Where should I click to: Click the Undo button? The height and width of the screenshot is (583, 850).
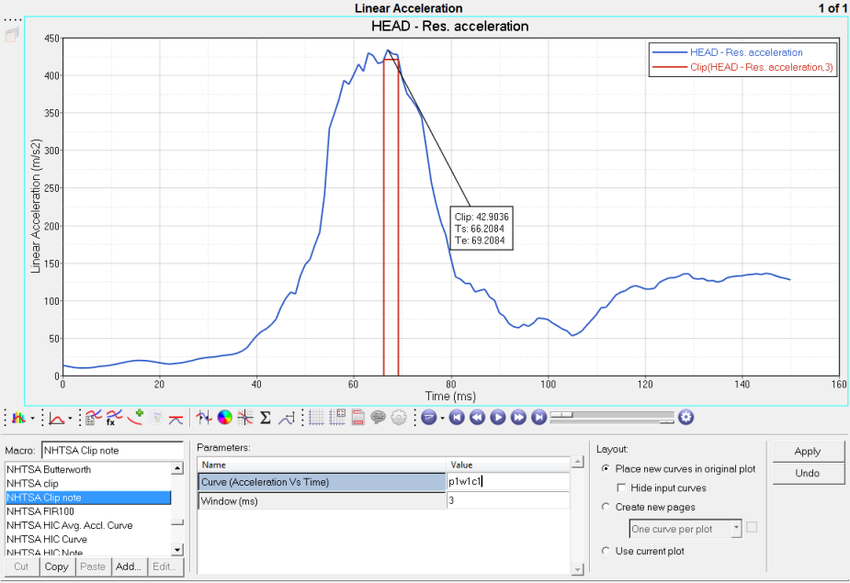pos(807,473)
